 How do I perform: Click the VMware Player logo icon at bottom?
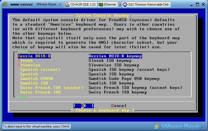pos(157,126)
